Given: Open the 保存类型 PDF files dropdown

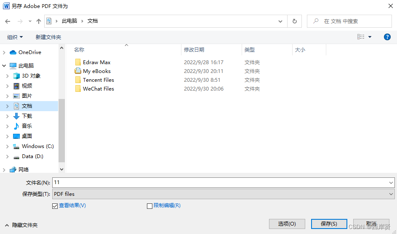Looking at the screenshot, I should pos(223,194).
